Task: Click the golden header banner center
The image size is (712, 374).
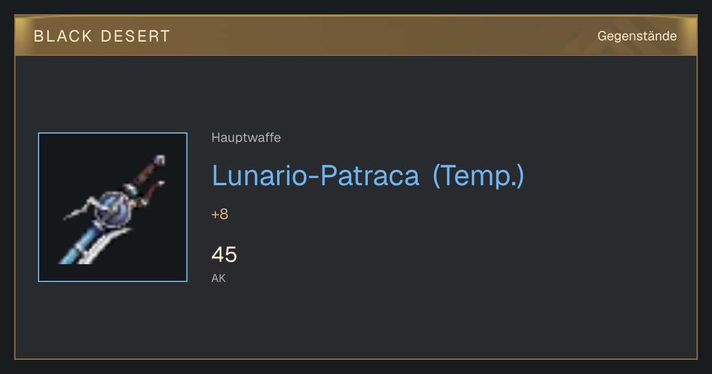Action: (356, 36)
